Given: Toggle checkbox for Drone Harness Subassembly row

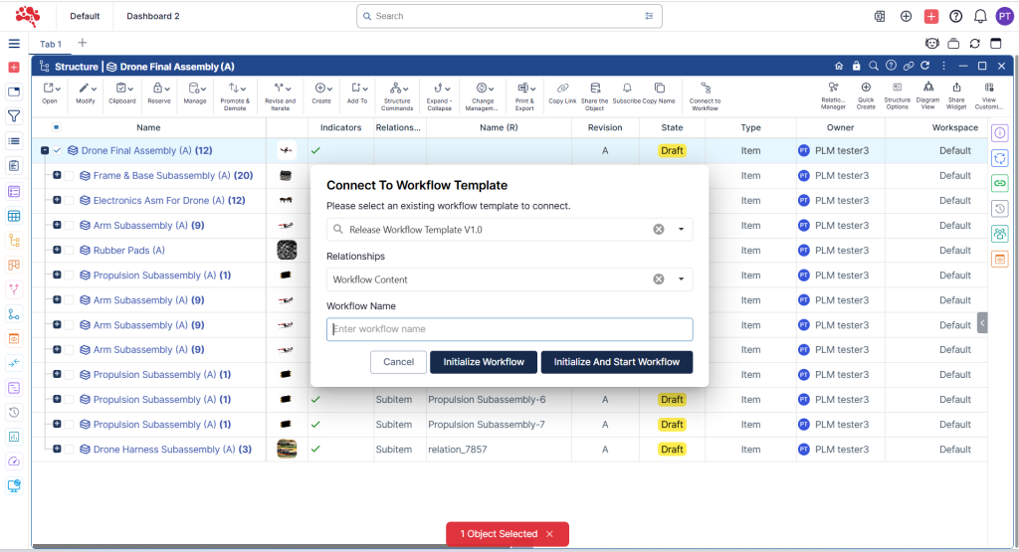Looking at the screenshot, I should (70, 450).
